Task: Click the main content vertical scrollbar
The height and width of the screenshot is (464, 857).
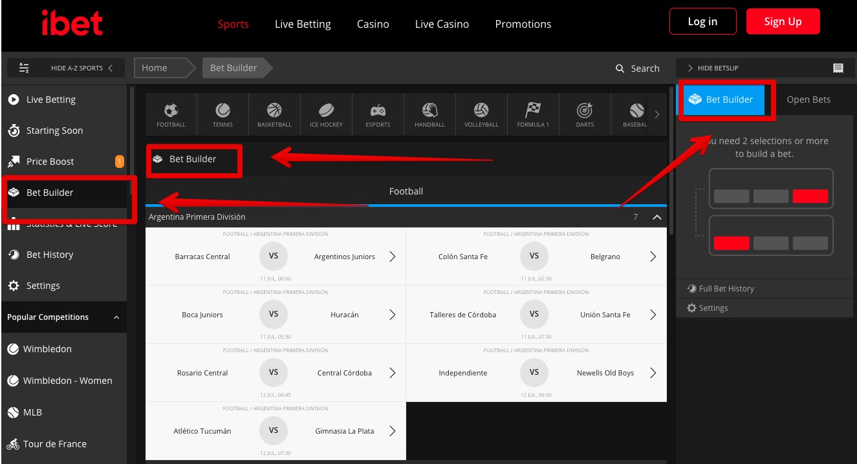Action: [671, 160]
